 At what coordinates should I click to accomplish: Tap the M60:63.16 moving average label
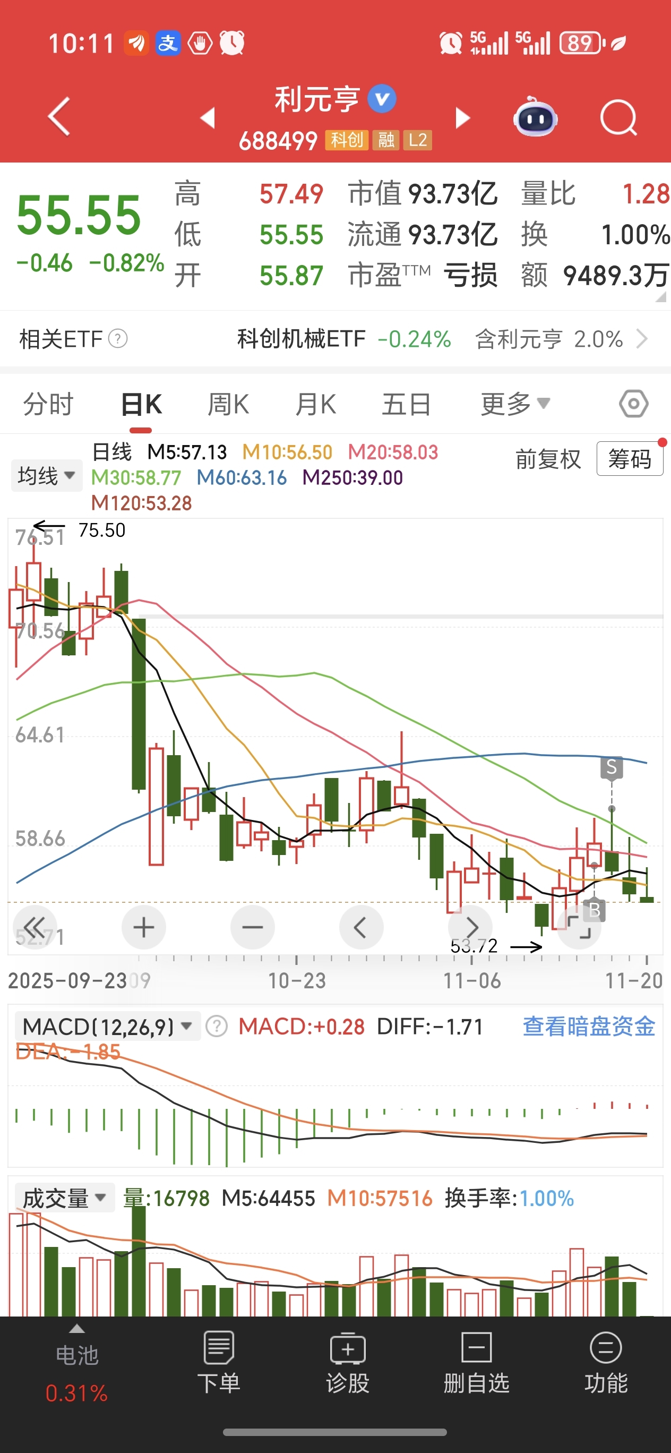[242, 478]
